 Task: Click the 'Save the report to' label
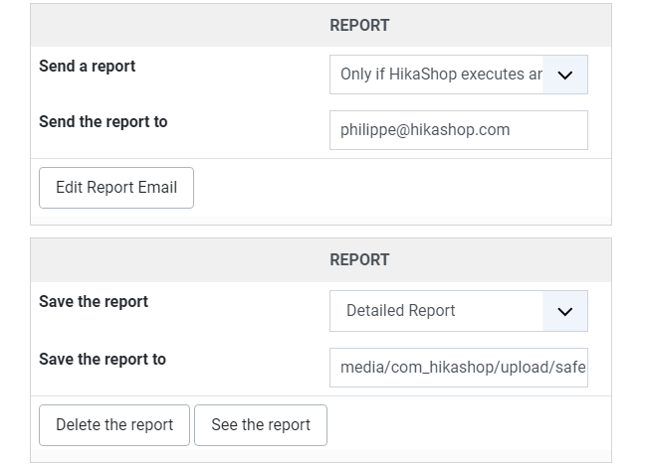pos(103,360)
